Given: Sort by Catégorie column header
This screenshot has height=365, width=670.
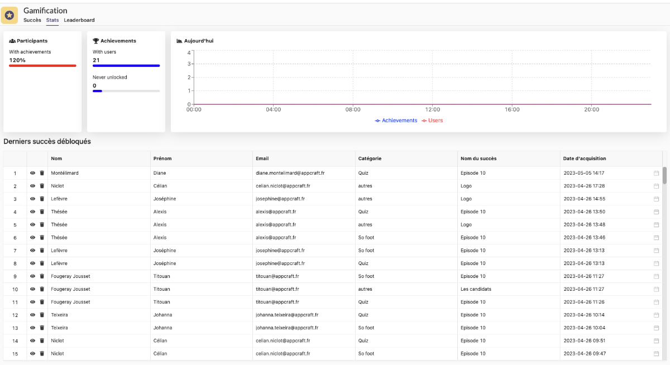Looking at the screenshot, I should coord(370,159).
